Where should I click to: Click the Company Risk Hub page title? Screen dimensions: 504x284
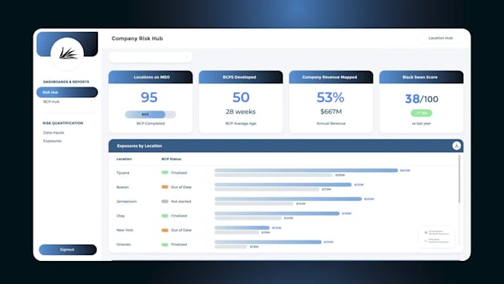(137, 39)
